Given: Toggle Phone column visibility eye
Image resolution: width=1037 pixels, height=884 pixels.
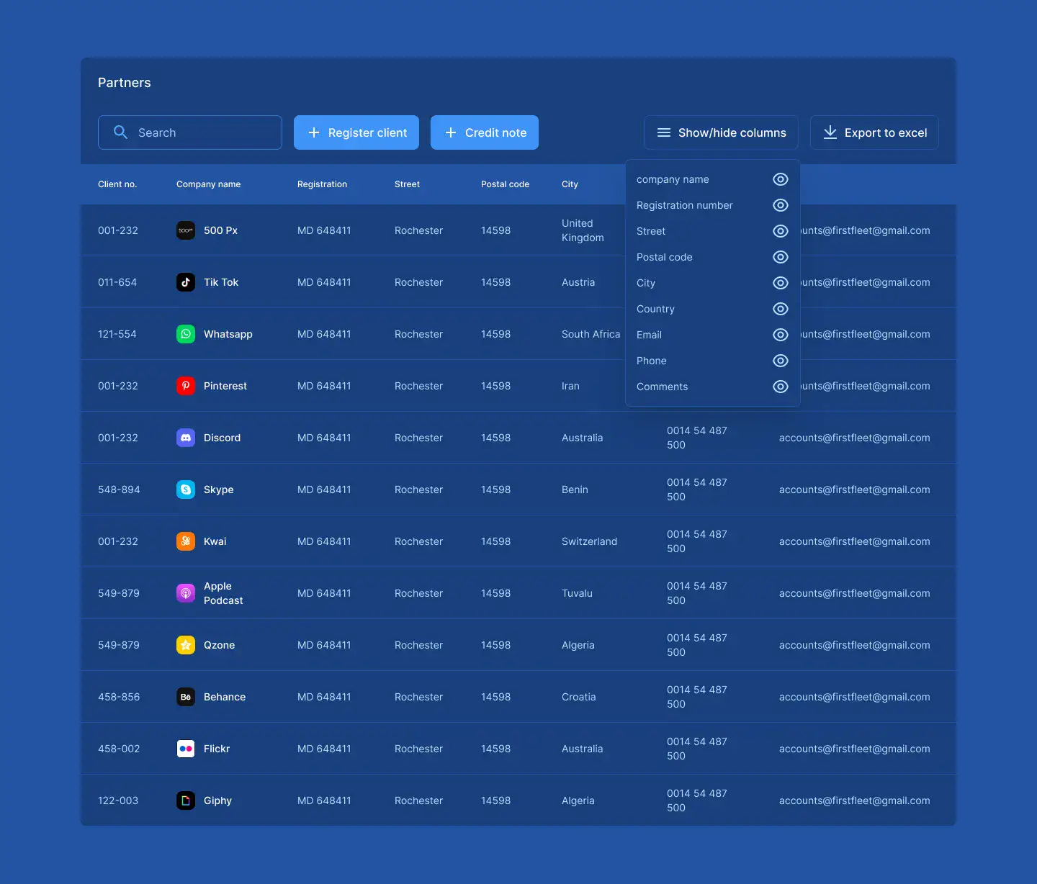Looking at the screenshot, I should [781, 361].
